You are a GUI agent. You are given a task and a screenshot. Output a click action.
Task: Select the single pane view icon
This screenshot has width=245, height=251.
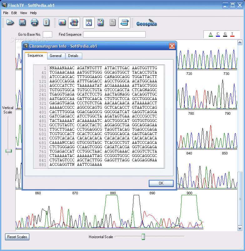coord(62,23)
